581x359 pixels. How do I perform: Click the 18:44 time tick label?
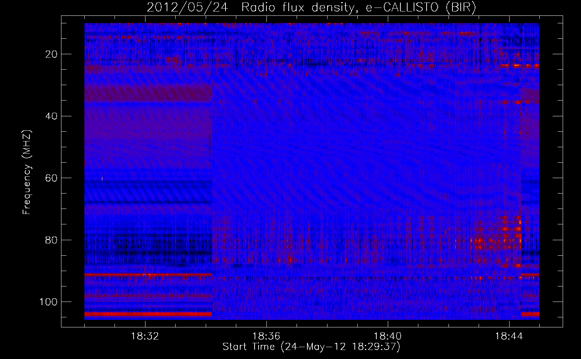click(509, 336)
